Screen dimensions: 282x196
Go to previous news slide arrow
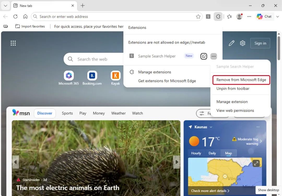tap(15, 162)
